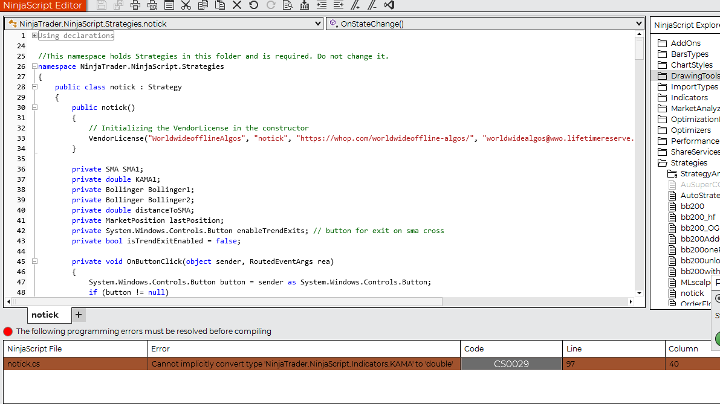This screenshot has height=404, width=720.
Task: Click the VendorLicense code line 33
Action: [361, 138]
